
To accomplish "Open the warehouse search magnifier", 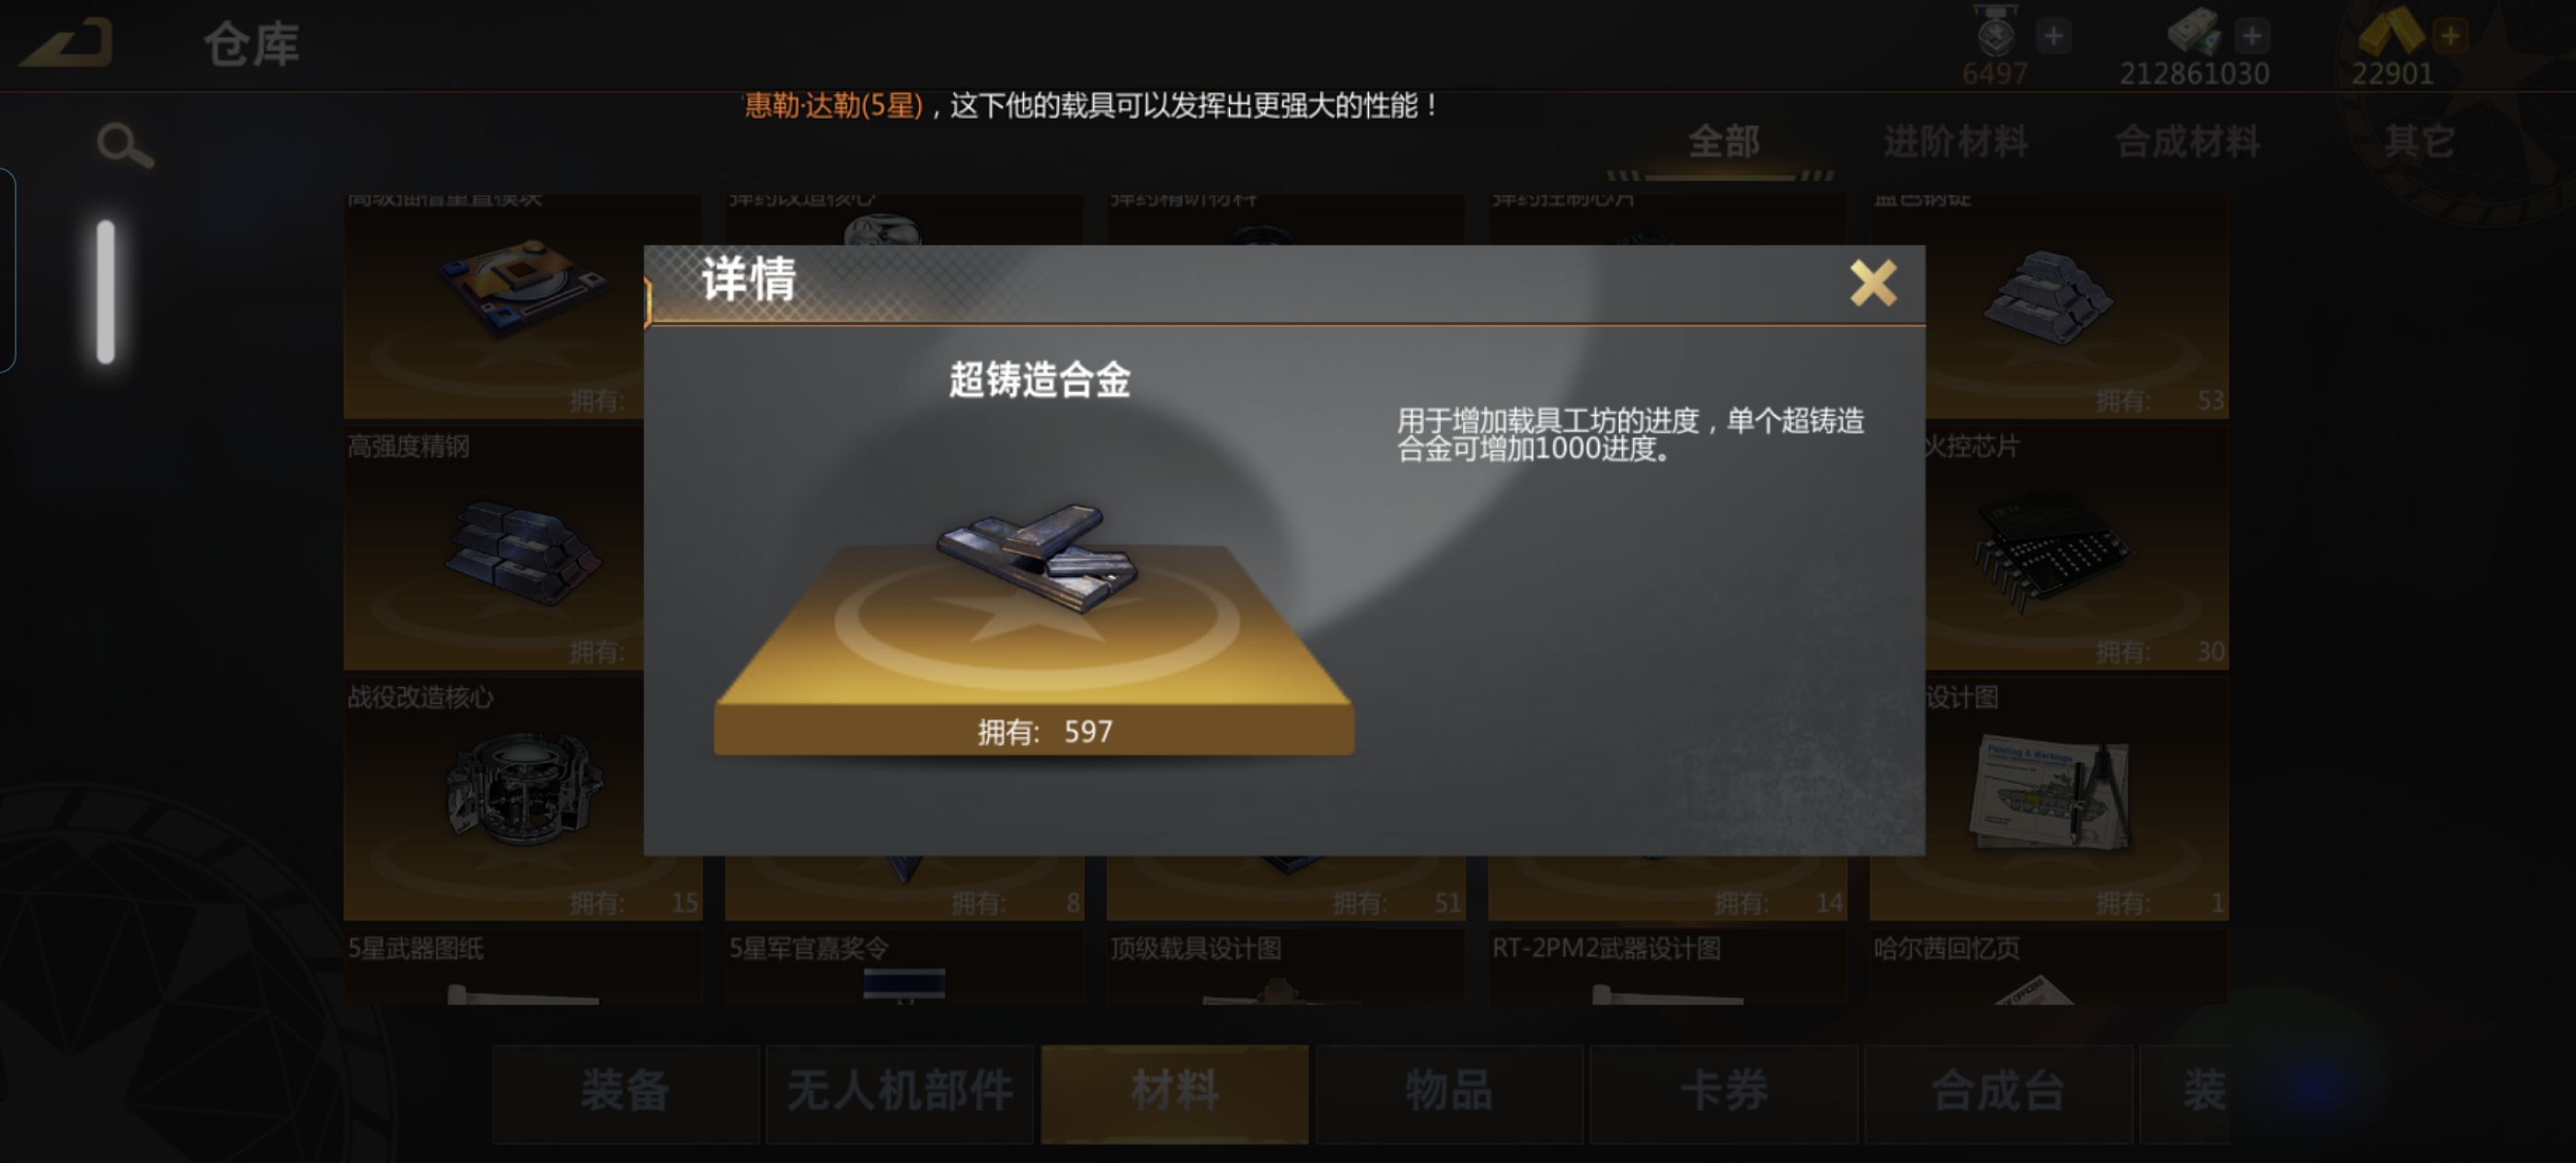I will tap(125, 146).
